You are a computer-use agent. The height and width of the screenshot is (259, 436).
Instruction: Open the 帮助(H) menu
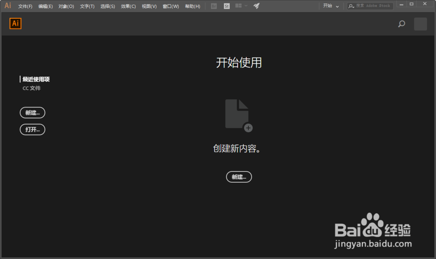pos(192,6)
